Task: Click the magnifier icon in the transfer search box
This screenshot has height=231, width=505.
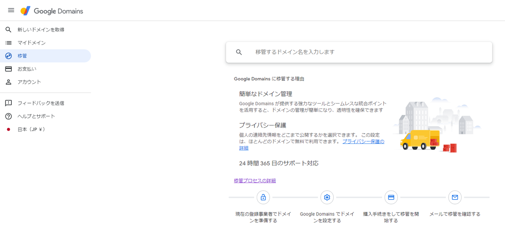Action: (x=239, y=52)
